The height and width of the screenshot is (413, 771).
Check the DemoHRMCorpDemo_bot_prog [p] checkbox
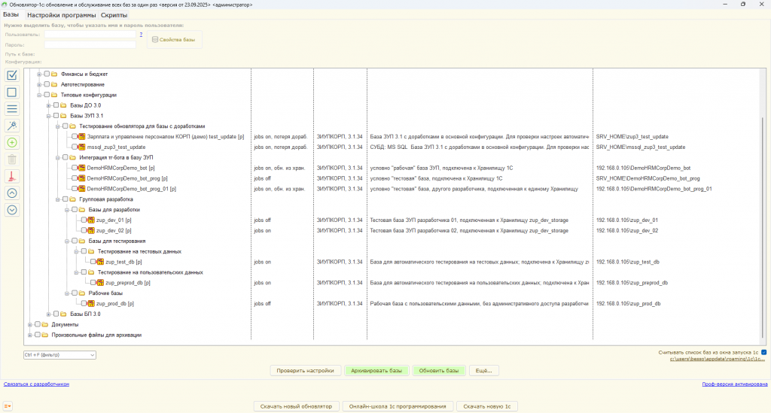75,178
